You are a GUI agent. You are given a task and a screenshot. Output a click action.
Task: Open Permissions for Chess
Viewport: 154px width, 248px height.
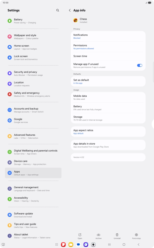108,47
